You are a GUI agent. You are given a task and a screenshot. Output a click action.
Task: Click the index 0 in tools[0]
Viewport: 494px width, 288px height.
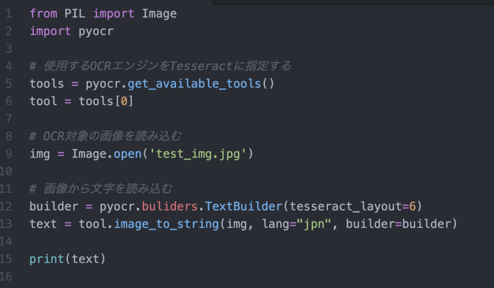pyautogui.click(x=123, y=101)
